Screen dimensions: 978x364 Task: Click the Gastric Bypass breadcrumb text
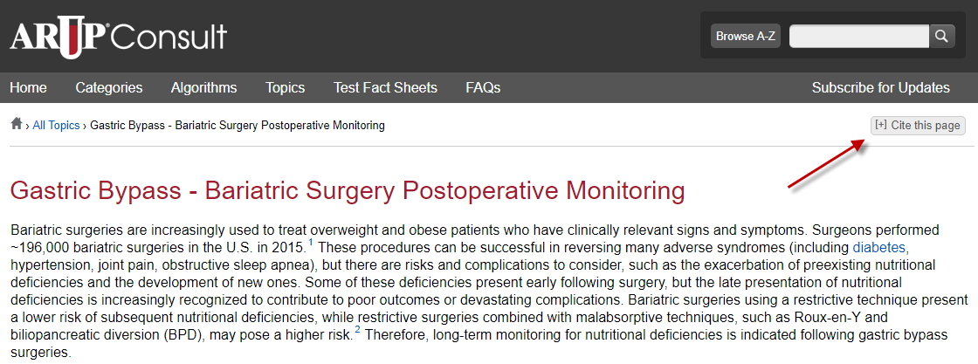[238, 126]
